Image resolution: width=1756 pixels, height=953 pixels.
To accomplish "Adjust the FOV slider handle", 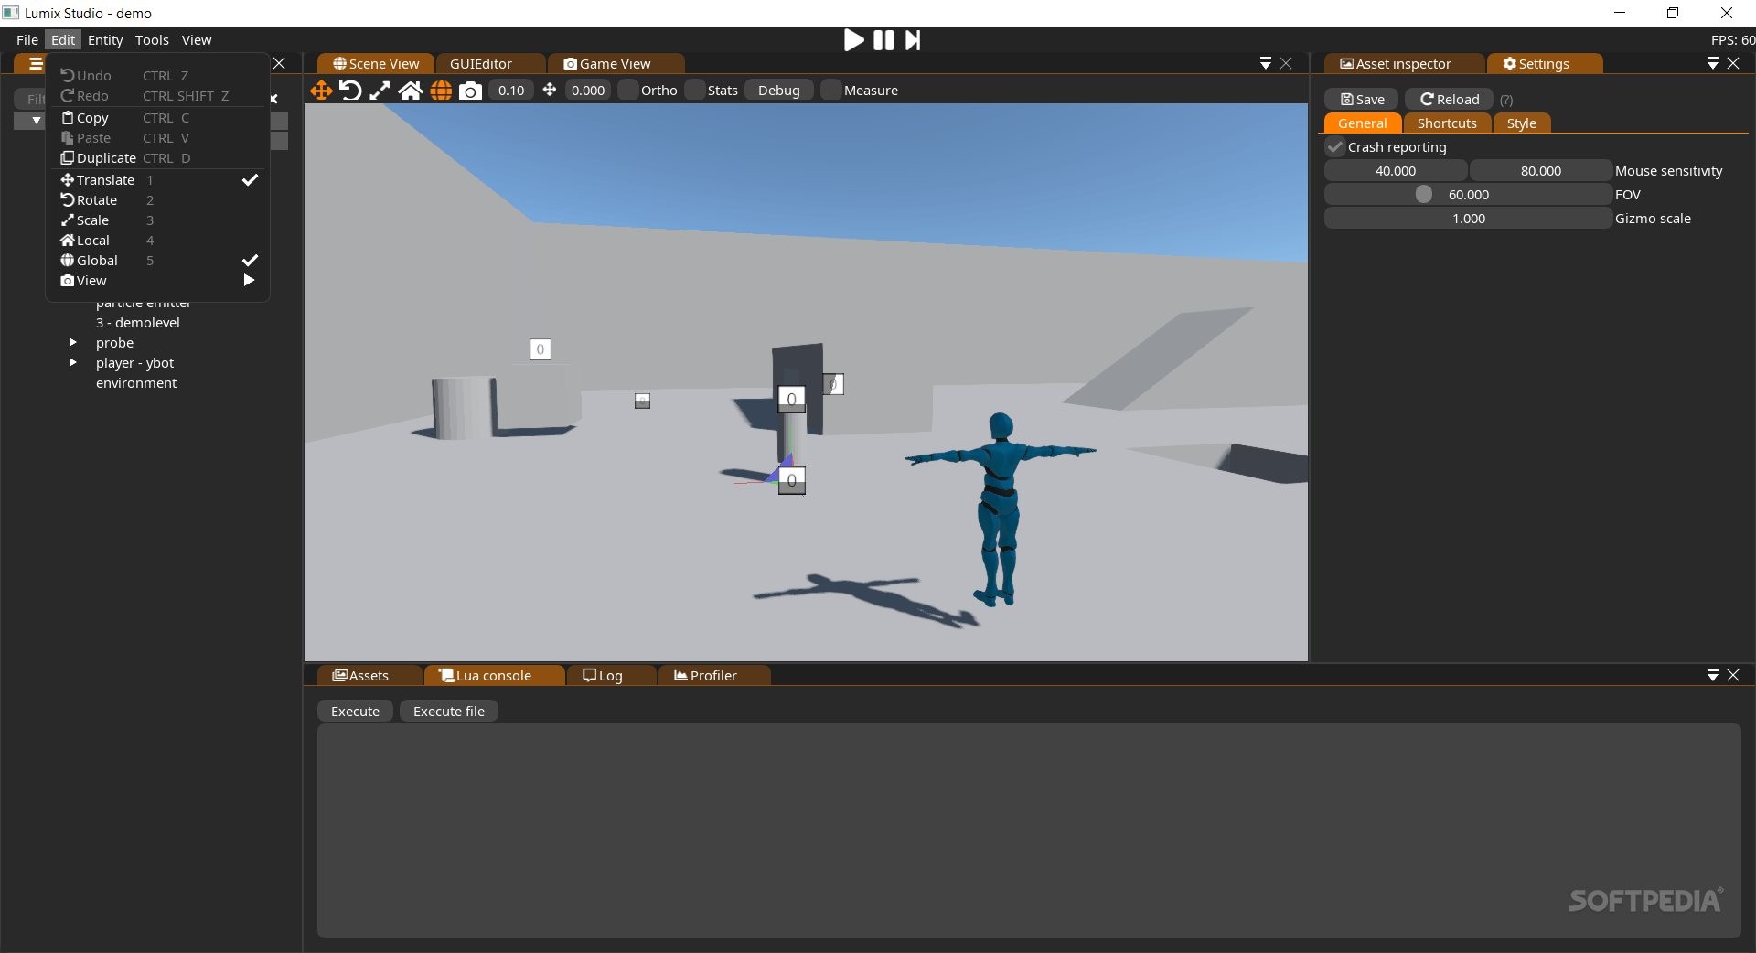I will (1423, 194).
